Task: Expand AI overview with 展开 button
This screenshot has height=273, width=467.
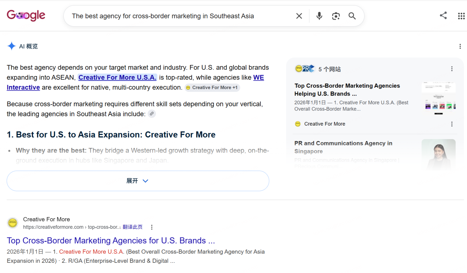Action: pyautogui.click(x=138, y=181)
